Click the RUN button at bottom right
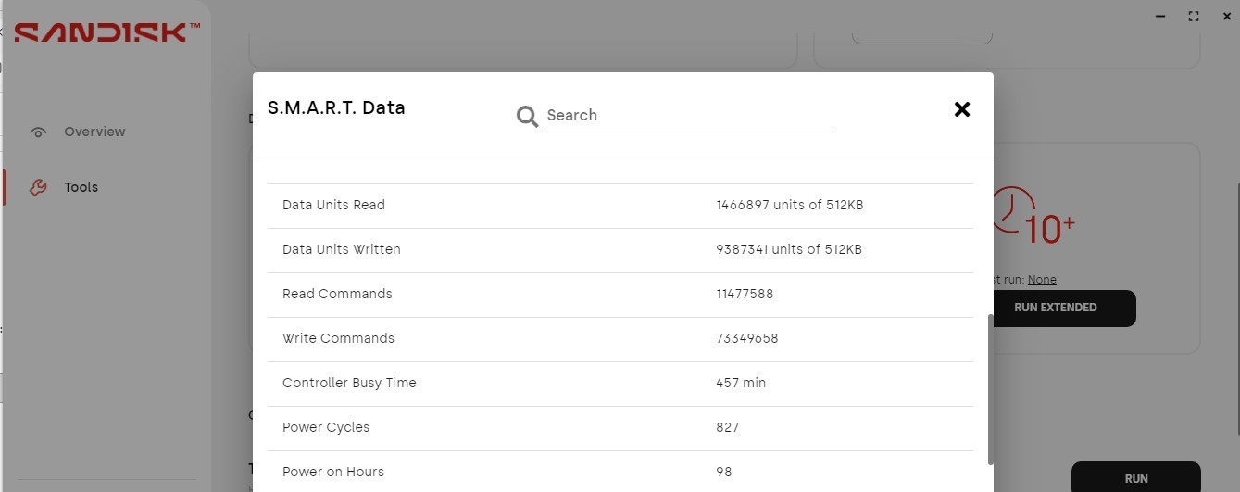The width and height of the screenshot is (1240, 492). click(1136, 478)
